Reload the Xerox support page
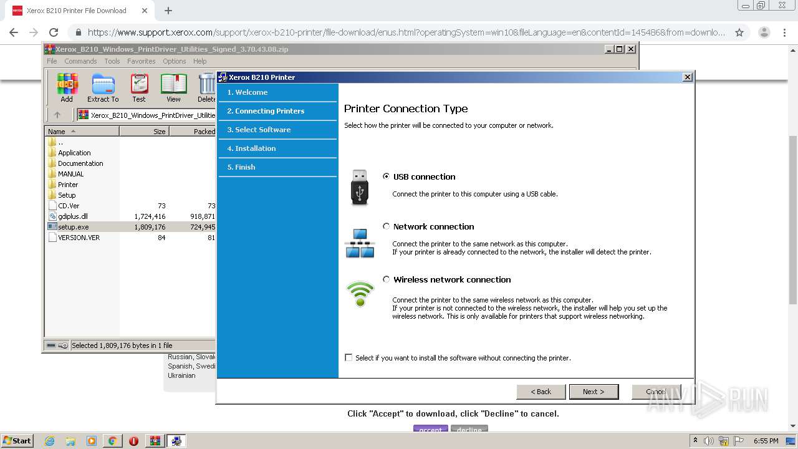This screenshot has width=798, height=449. point(54,32)
